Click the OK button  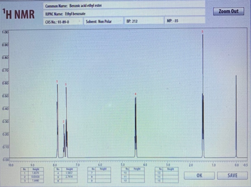tap(199, 175)
